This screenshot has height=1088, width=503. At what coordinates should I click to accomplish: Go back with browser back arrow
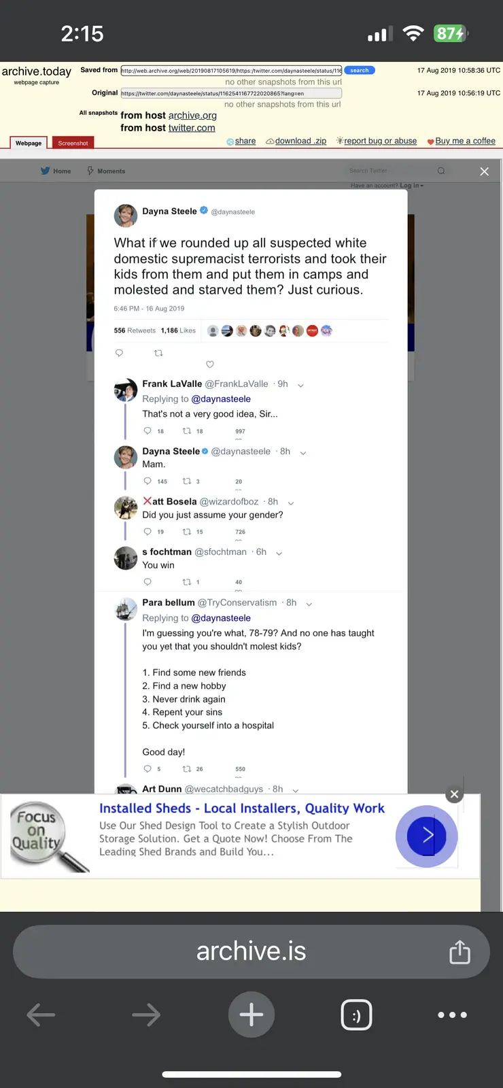[41, 1015]
